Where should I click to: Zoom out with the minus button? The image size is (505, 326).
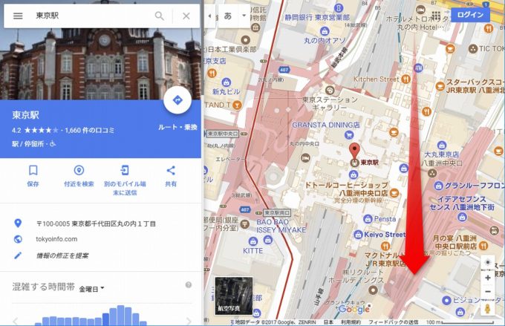(487, 291)
